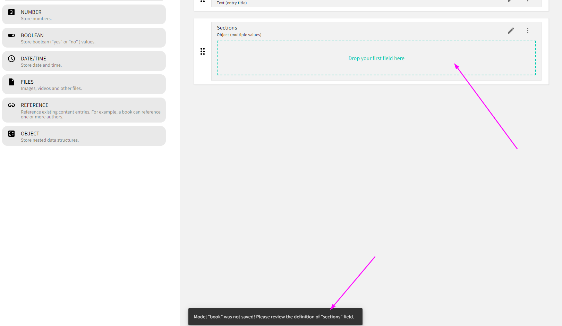This screenshot has height=326, width=562.
Task: Click the "was not saved" error notification
Action: point(275,317)
